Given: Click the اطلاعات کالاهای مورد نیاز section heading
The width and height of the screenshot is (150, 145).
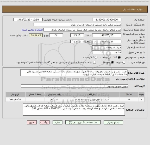Looking at the screenshot, I should (130, 79).
